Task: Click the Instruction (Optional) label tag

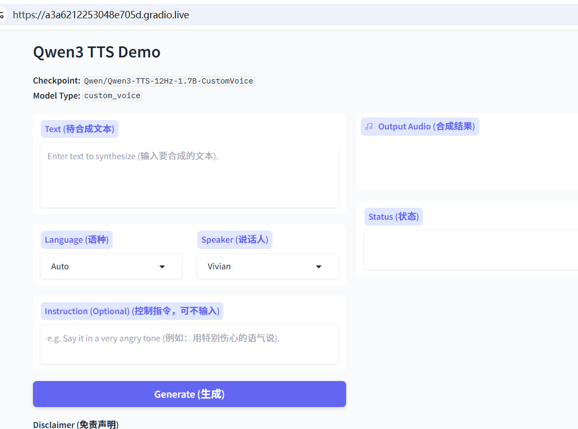Action: (x=132, y=311)
